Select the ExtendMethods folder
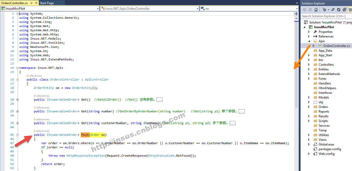The image size is (352, 171). 329,74
